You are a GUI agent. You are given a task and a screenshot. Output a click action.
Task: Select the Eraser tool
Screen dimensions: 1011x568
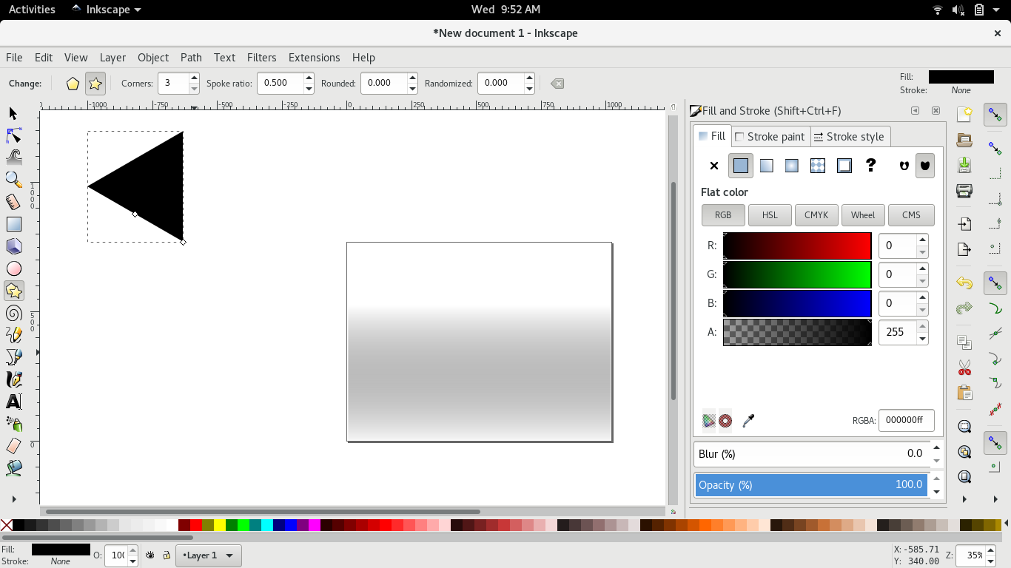[x=13, y=447]
